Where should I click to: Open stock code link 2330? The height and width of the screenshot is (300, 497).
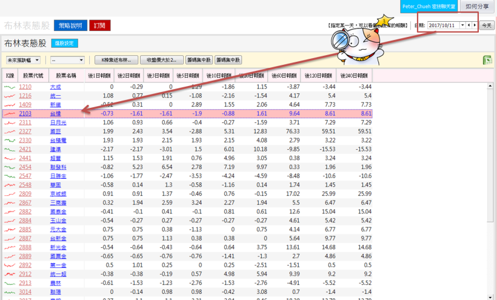pos(25,141)
